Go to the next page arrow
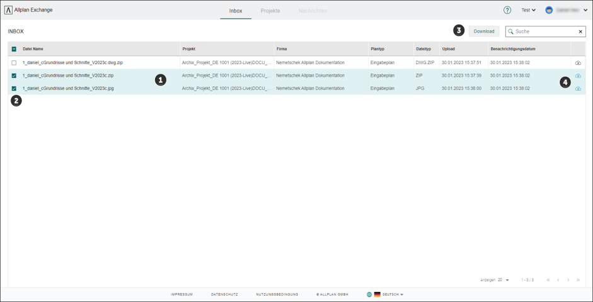This screenshot has height=302, width=593. pos(568,280)
